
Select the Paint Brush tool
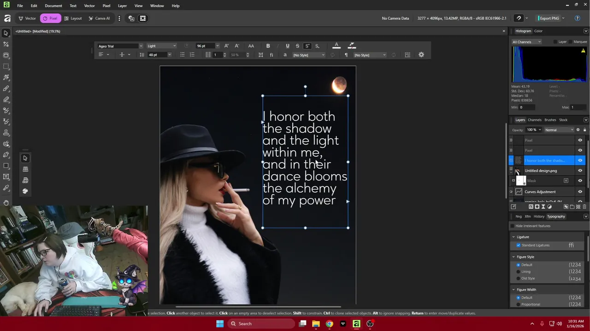pos(6,88)
